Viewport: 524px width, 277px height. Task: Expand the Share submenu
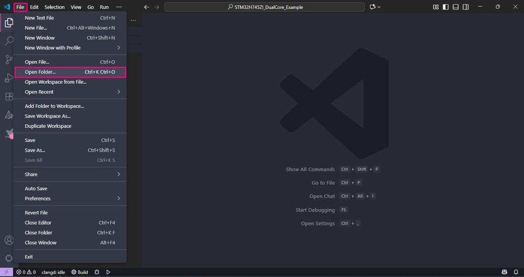click(70, 174)
